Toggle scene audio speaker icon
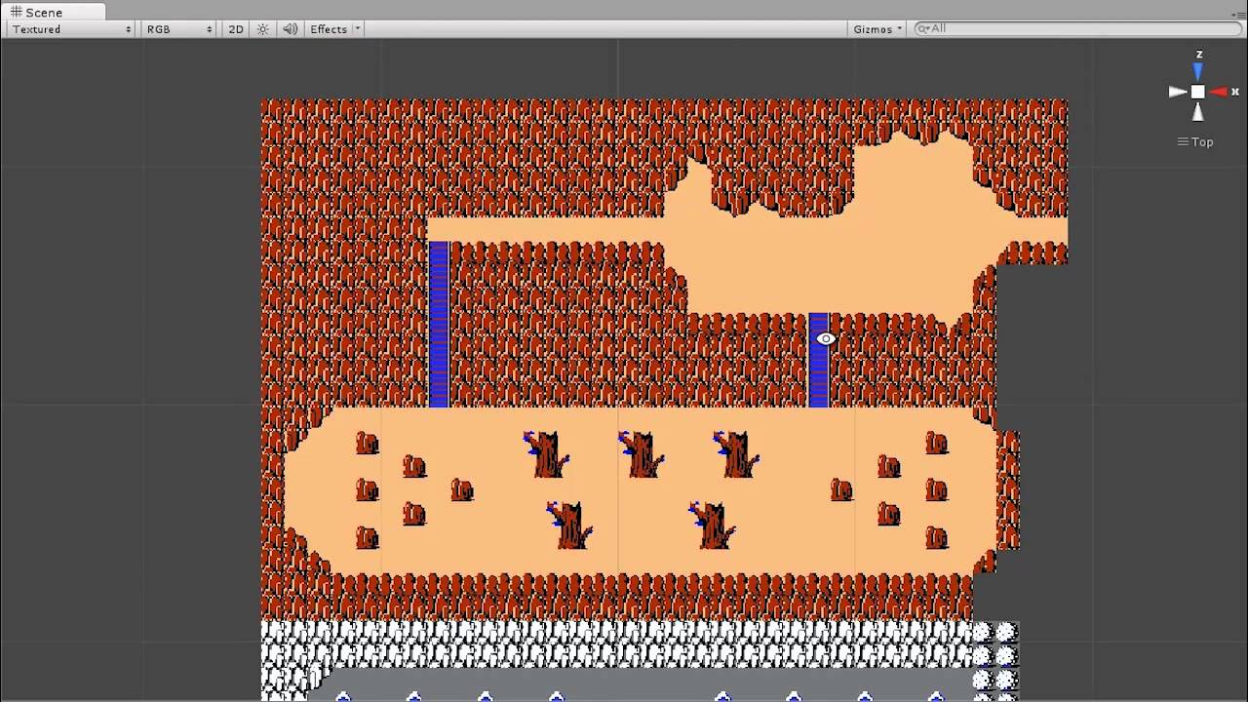The height and width of the screenshot is (702, 1248). (290, 29)
